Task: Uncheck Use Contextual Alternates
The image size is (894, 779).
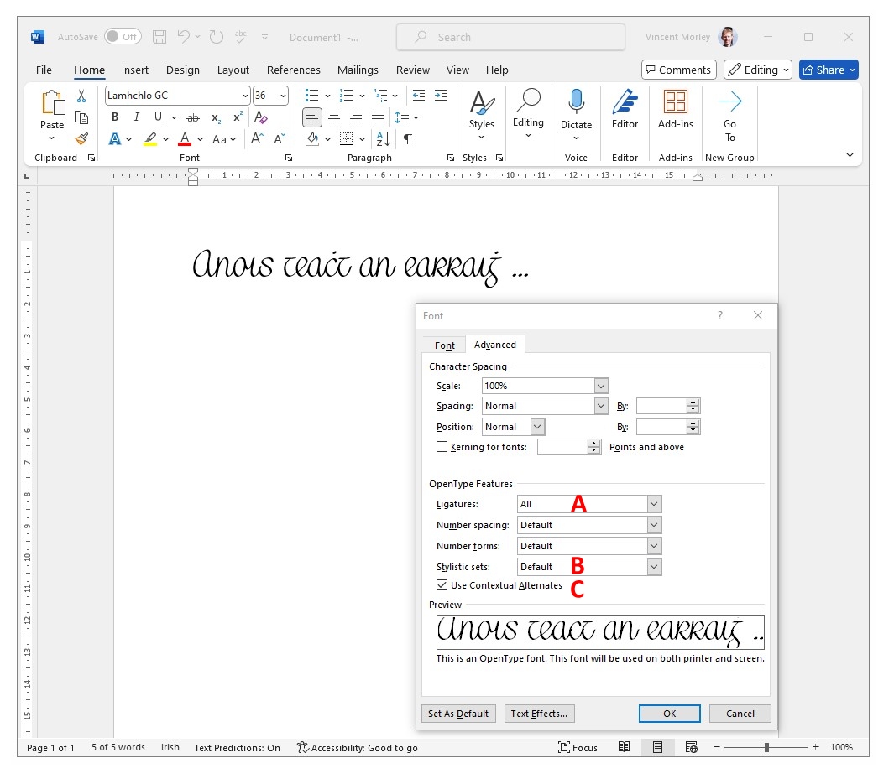Action: 442,585
